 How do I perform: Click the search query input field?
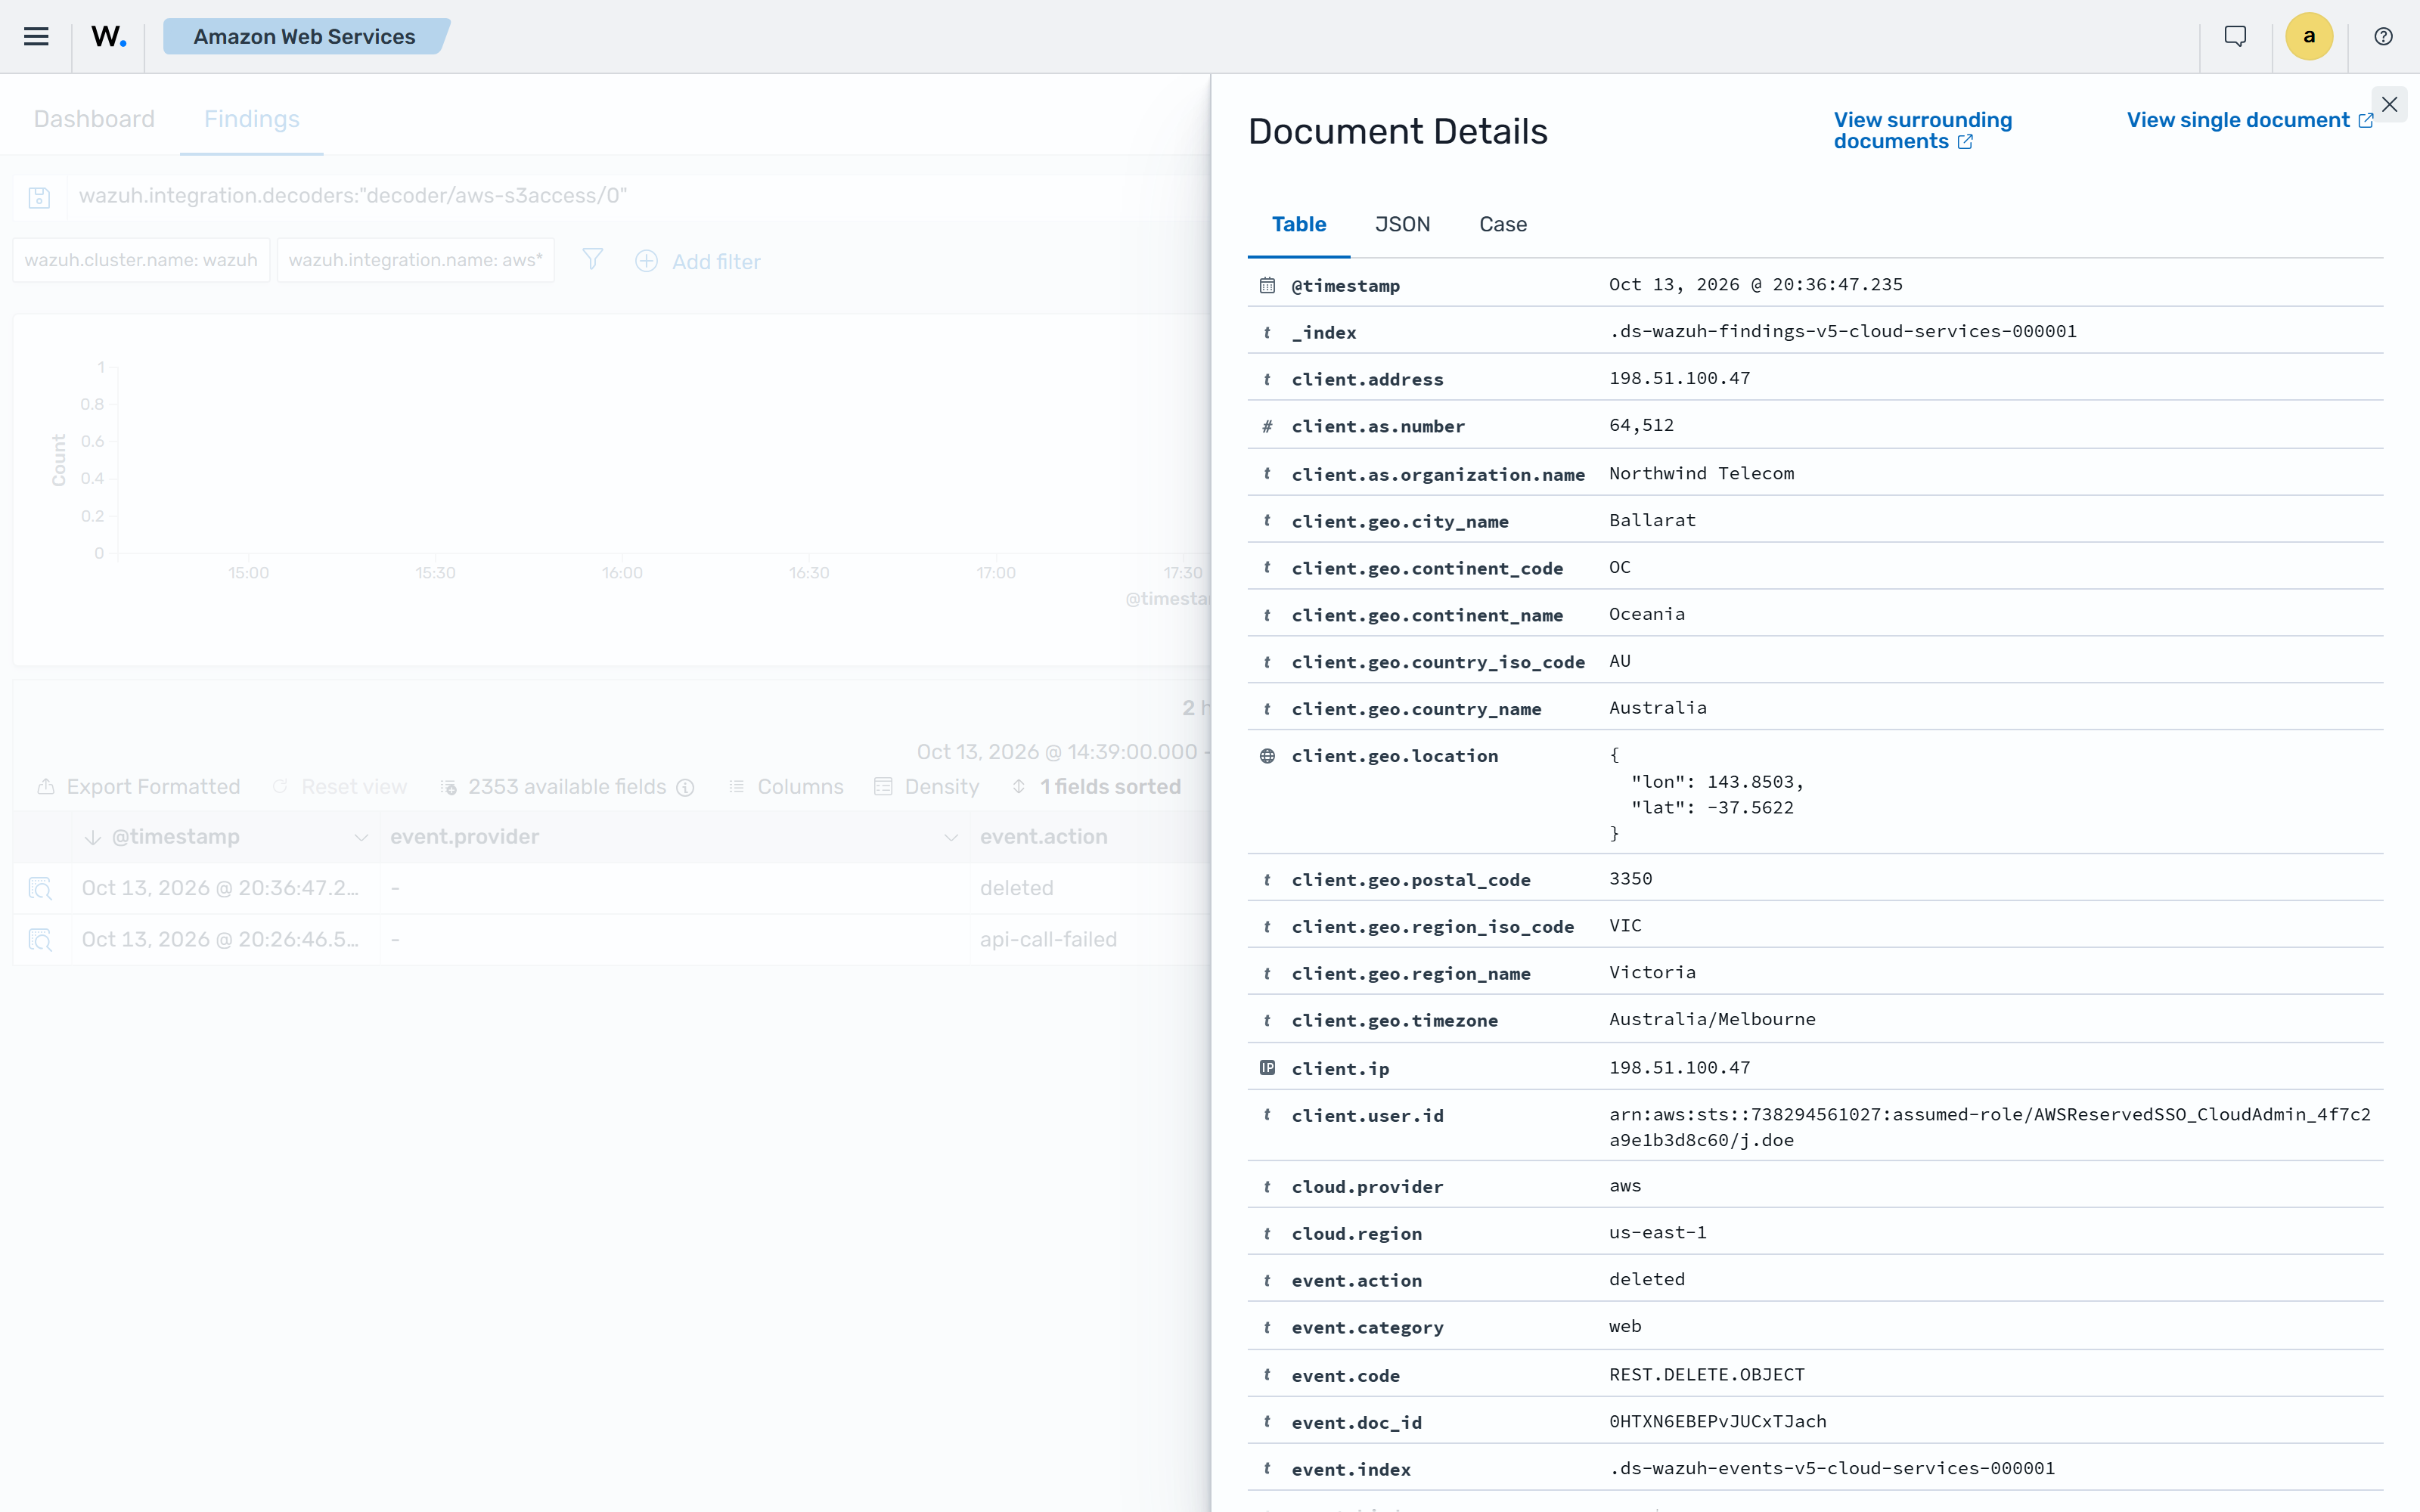(640, 197)
